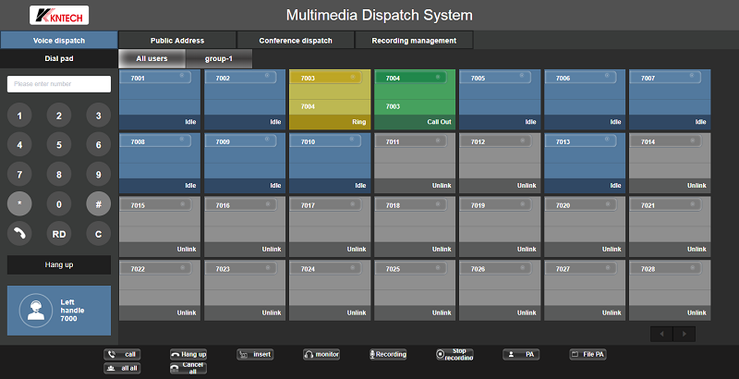Click the Hang up button under dial pad
The height and width of the screenshot is (379, 739).
coord(59,265)
